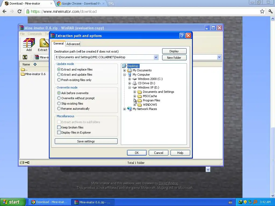Confirm extraction with OK button
The image size is (275, 206).
[x=137, y=153]
